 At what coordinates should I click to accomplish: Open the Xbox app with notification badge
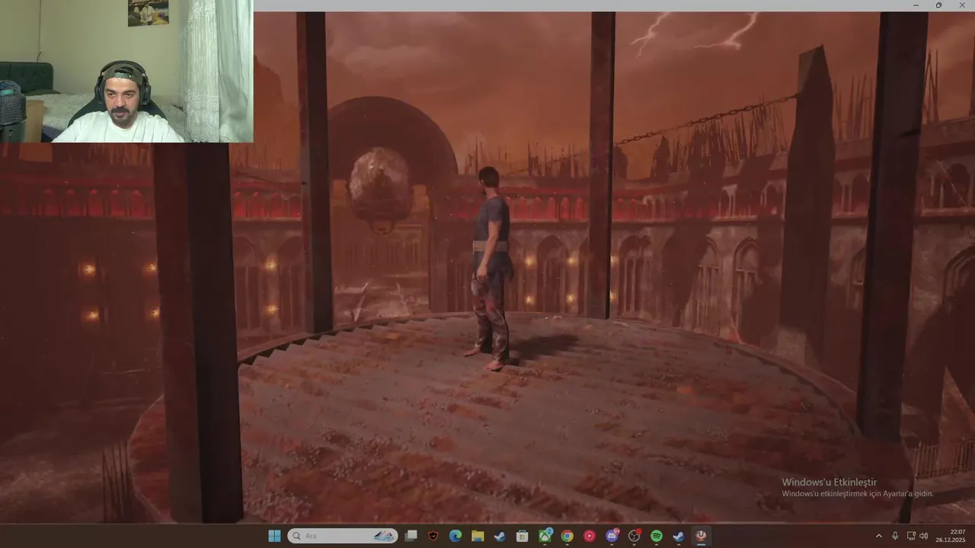click(x=545, y=536)
